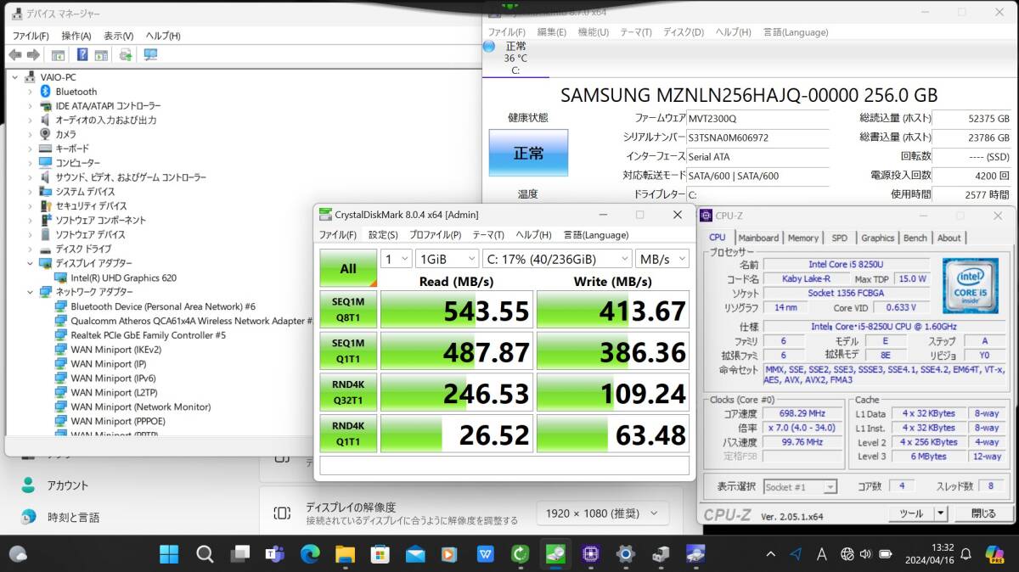
Task: Open Windows Start button on taskbar
Action: tap(169, 554)
